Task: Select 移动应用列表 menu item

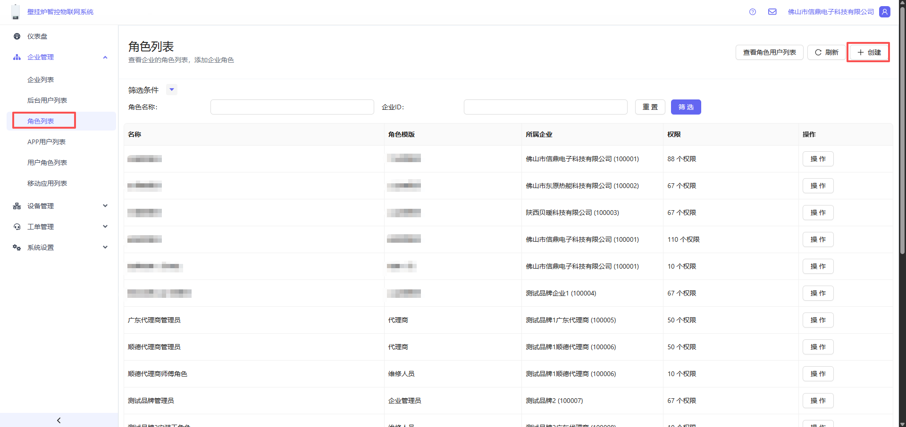Action: (47, 183)
